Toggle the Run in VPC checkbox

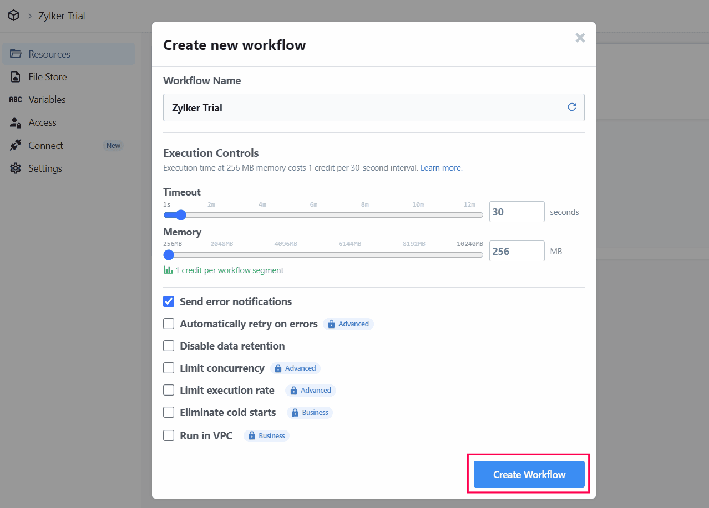(169, 435)
